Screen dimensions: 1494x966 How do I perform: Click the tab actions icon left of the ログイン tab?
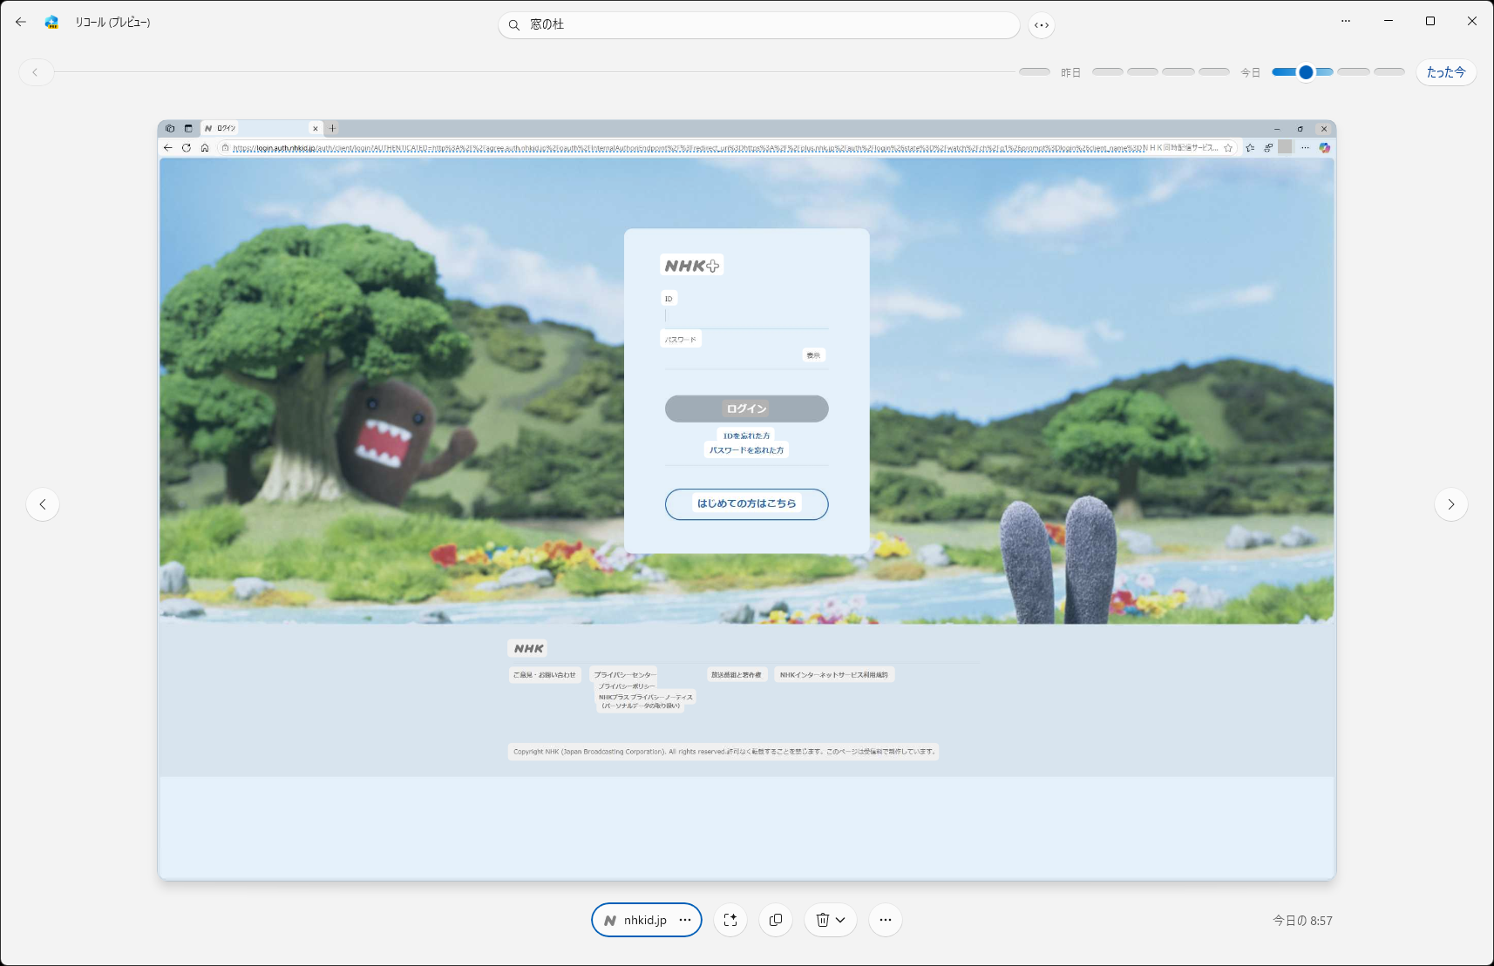pyautogui.click(x=188, y=129)
